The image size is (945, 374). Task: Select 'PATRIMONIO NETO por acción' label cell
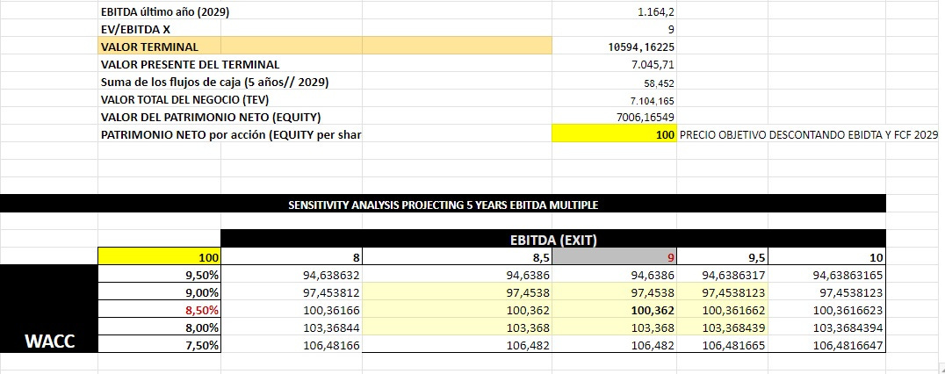[x=231, y=134]
